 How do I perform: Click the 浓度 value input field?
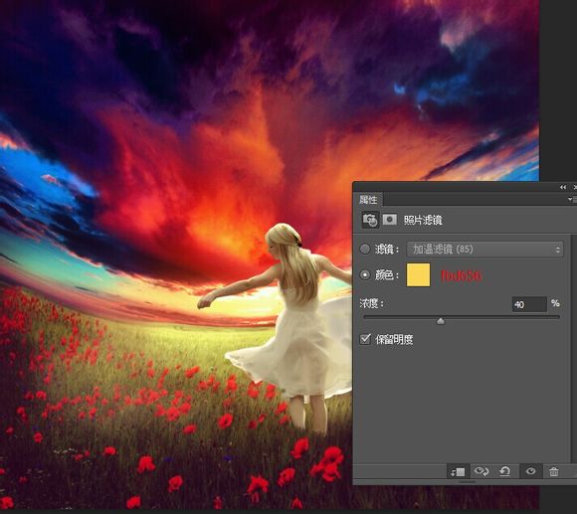pyautogui.click(x=529, y=304)
